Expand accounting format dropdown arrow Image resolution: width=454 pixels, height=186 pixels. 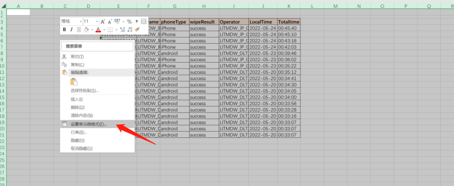pyautogui.click(x=123, y=22)
